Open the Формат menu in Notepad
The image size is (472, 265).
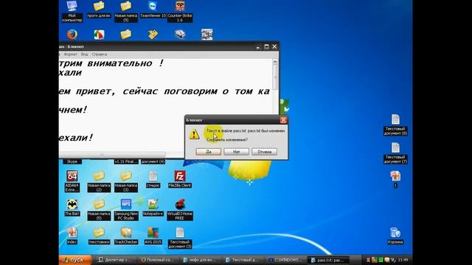(x=71, y=54)
